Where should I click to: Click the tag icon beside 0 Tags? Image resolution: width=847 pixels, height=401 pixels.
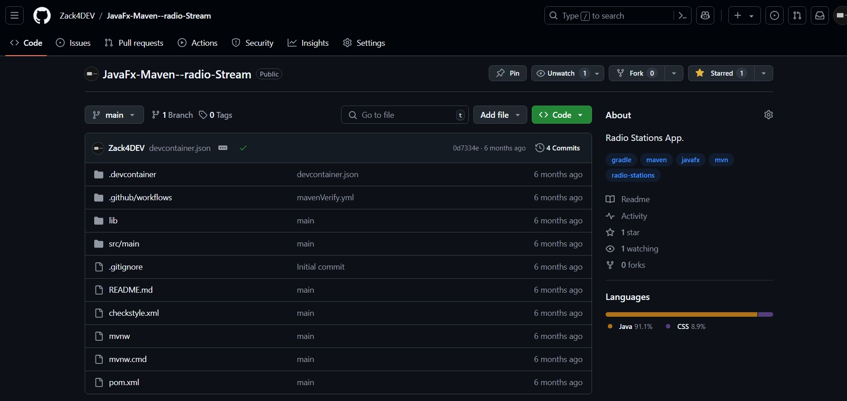click(x=203, y=115)
